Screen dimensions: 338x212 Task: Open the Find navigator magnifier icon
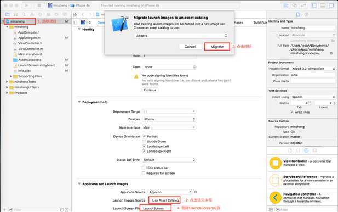pos(24,14)
